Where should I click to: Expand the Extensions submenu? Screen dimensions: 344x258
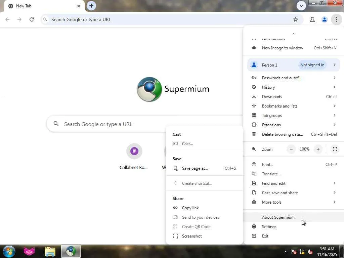pos(294,125)
